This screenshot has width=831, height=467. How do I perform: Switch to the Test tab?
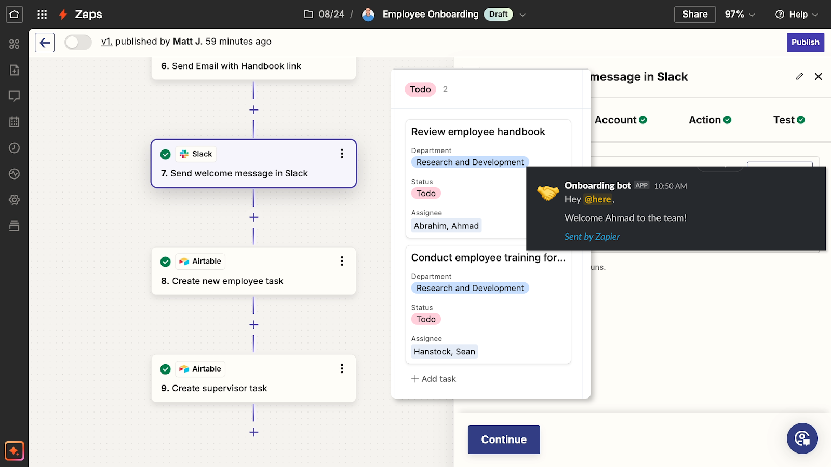(x=789, y=120)
